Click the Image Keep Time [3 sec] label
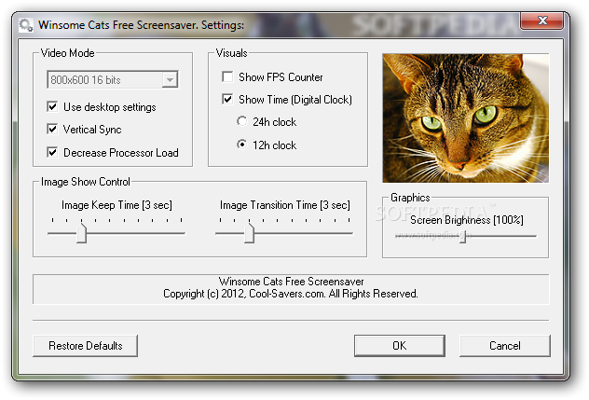This screenshot has height=400, width=589. 116,205
